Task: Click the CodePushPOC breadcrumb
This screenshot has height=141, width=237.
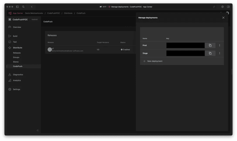Action: (53, 13)
